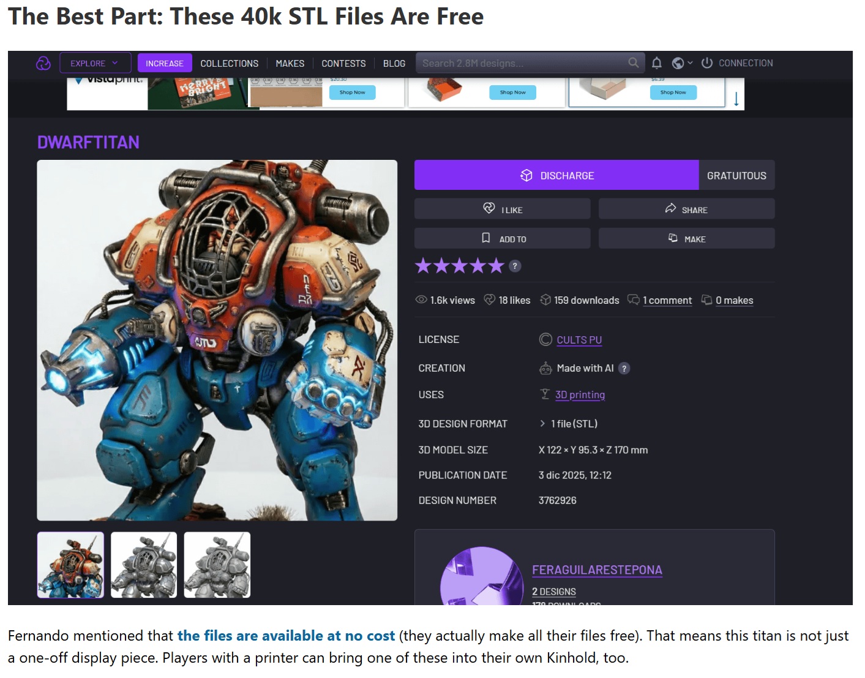Click the MAKE button
The width and height of the screenshot is (865, 678).
pyautogui.click(x=687, y=238)
